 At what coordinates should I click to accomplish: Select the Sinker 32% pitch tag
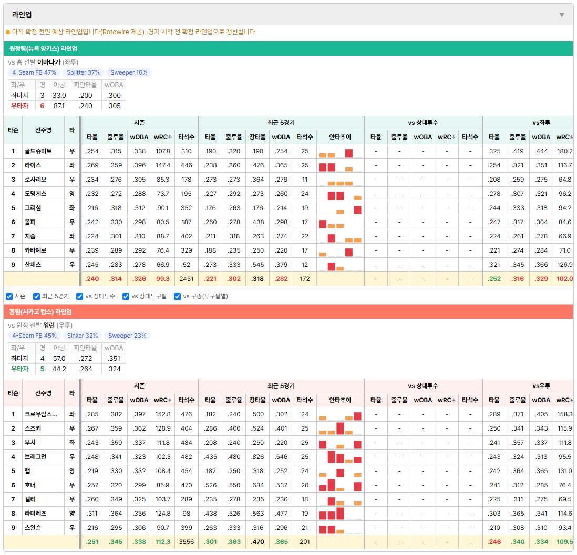click(83, 336)
